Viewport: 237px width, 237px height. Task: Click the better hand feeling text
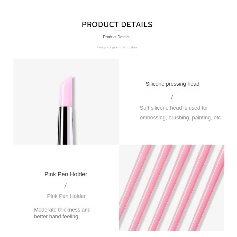(x=56, y=217)
